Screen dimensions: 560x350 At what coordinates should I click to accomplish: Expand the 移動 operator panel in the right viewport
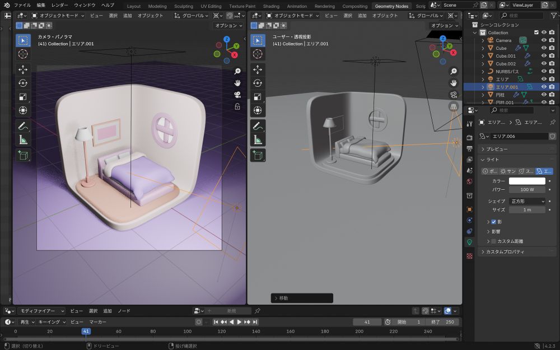[x=302, y=298]
